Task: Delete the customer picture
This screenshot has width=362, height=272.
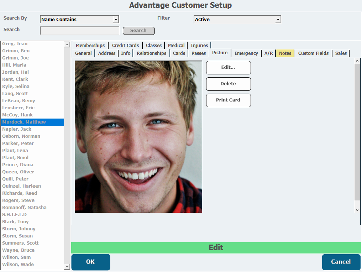Action: tap(228, 84)
